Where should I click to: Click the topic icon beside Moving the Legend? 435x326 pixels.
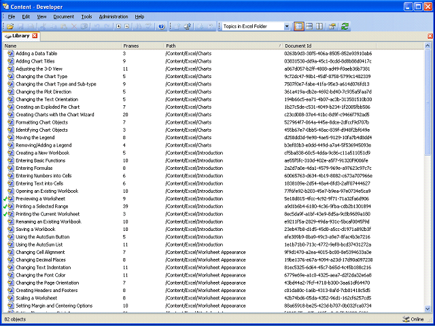coord(11,137)
